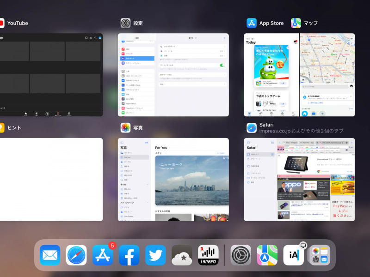The height and width of the screenshot is (277, 370).
Task: Tap the App Store icon above the split card
Action: tap(252, 23)
